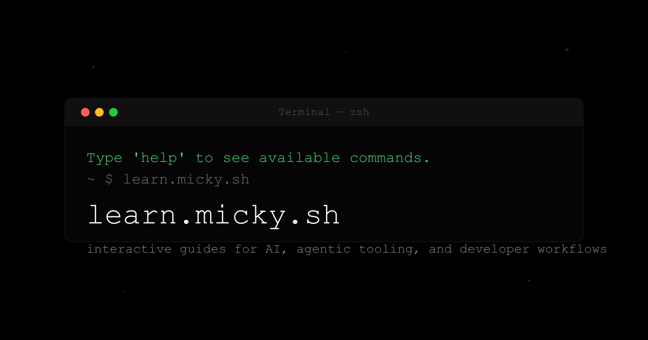The width and height of the screenshot is (648, 340).
Task: Click the word 'Type' starting the green line
Action: pos(105,158)
